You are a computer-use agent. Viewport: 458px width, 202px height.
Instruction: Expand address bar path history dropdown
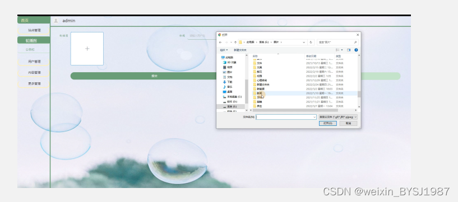pos(304,43)
